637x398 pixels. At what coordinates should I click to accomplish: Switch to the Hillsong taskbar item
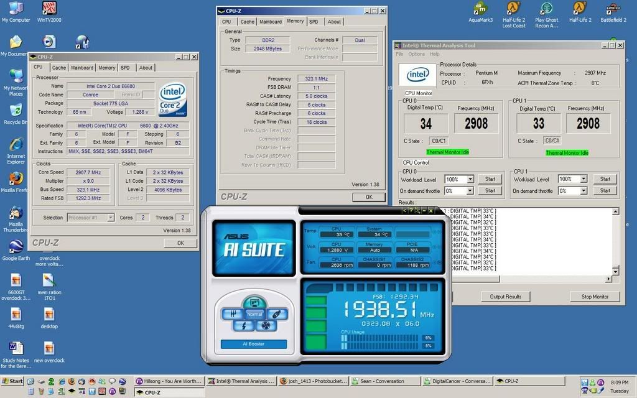[x=169, y=381]
